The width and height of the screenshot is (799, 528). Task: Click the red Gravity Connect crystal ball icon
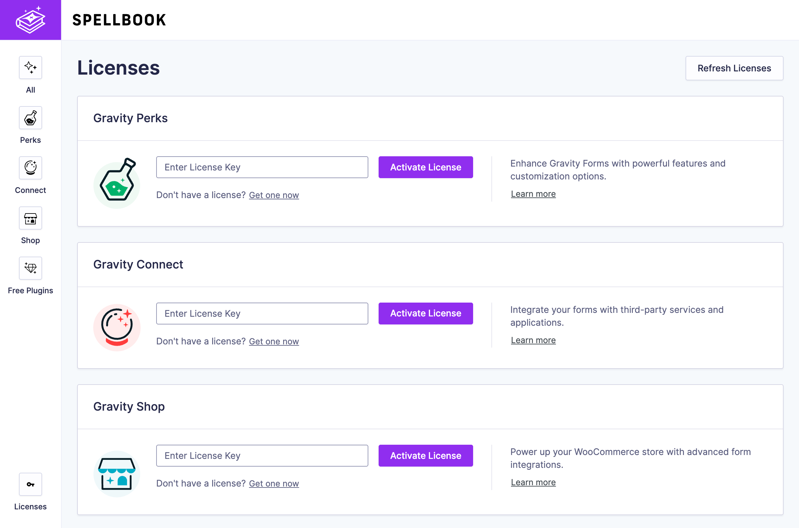tap(117, 327)
